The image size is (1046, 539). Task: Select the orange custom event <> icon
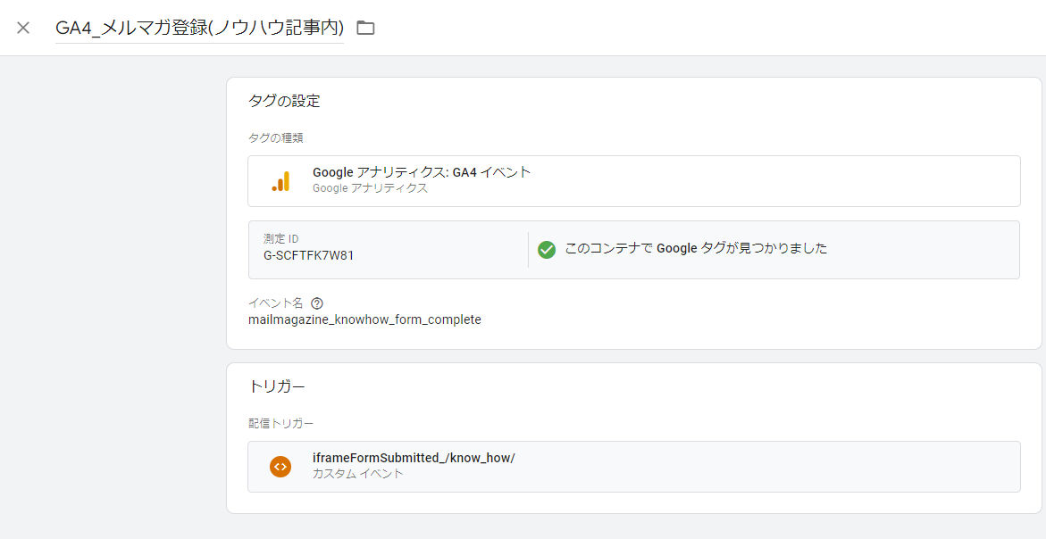click(281, 466)
